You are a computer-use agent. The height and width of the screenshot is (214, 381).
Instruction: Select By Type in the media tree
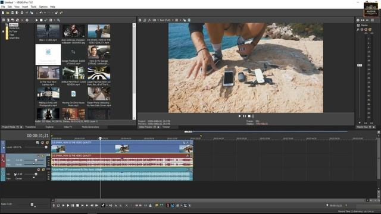pos(13,32)
